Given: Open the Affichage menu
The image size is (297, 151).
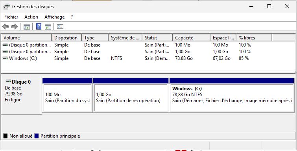Looking at the screenshot, I should (55, 17).
